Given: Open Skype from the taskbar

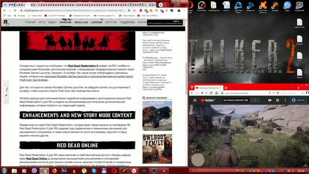Looking at the screenshot, I should coord(94,171).
